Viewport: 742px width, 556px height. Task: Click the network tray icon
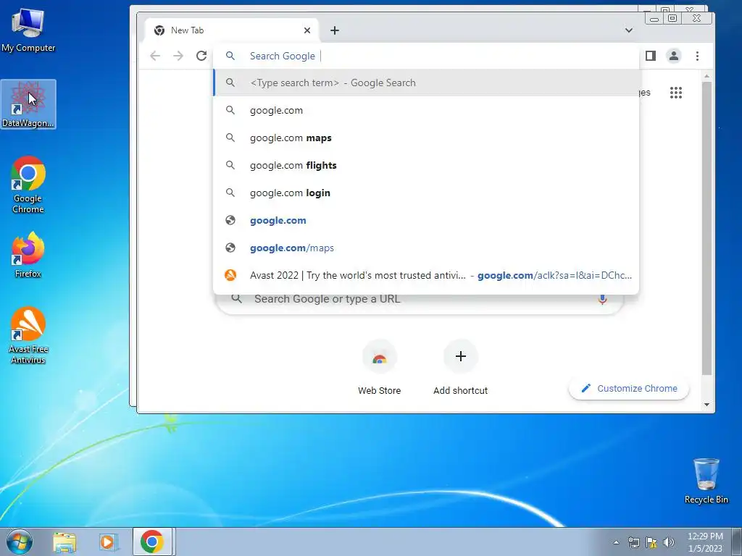[x=633, y=542]
